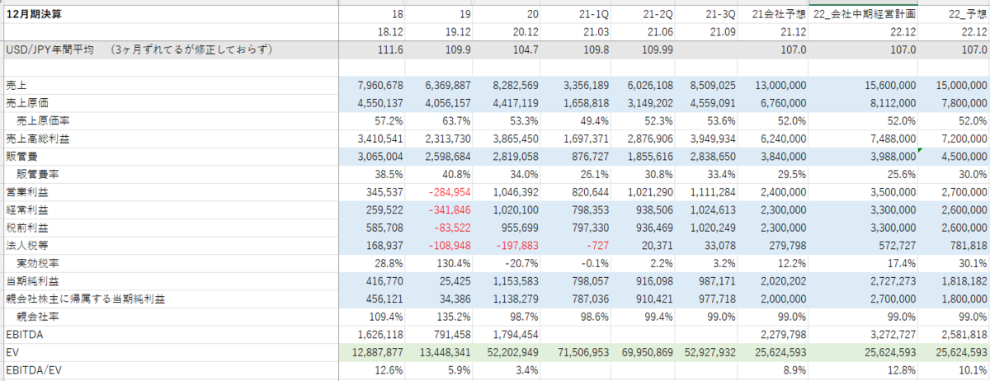Select the 販管費率 row label
Image resolution: width=990 pixels, height=381 pixels.
(38, 174)
